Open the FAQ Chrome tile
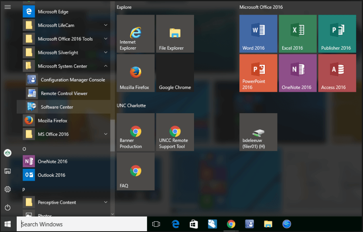The image size is (363, 232). [x=136, y=171]
